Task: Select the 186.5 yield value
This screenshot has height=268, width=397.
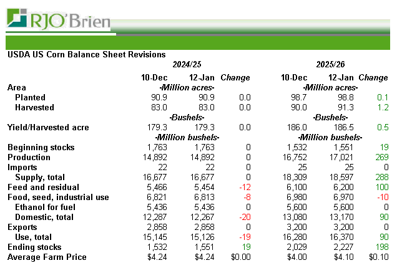Action: 343,128
